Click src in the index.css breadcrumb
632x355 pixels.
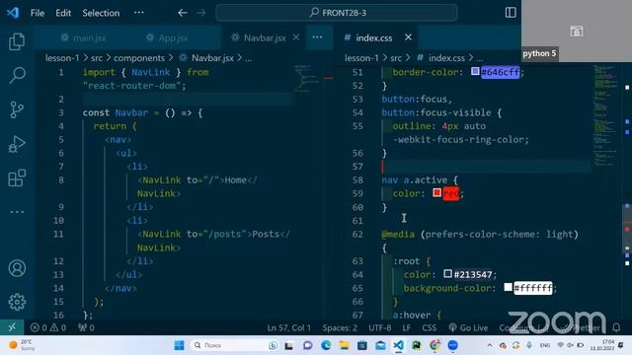396,58
